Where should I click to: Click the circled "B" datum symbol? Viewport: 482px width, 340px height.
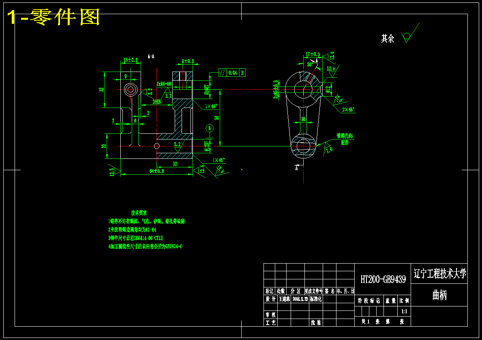tap(210, 128)
